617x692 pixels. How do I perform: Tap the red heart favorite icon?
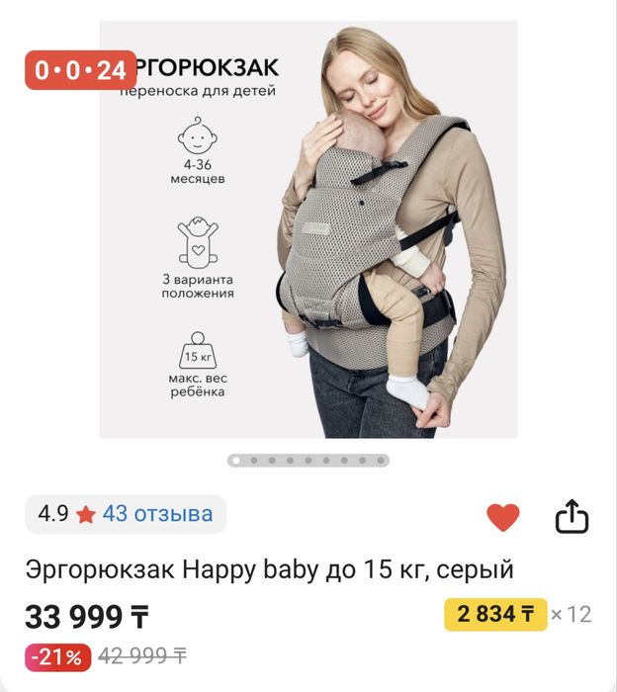pyautogui.click(x=502, y=517)
